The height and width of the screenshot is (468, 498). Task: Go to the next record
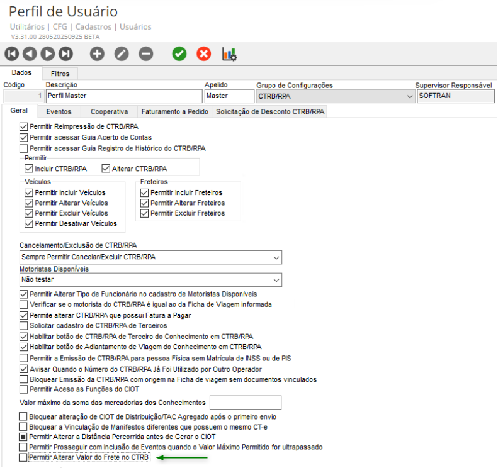(48, 53)
